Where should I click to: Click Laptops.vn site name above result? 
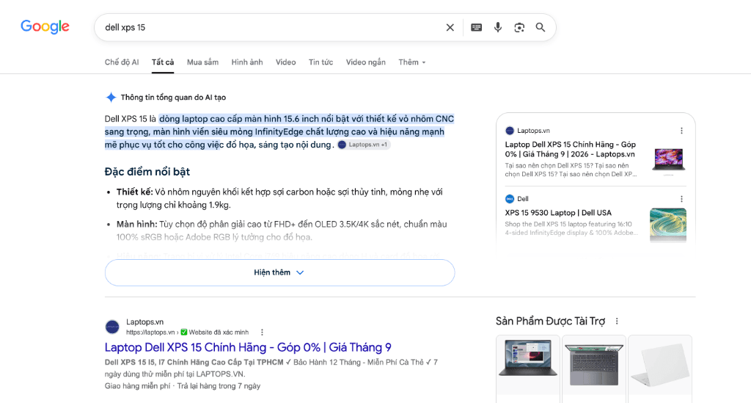pos(144,322)
